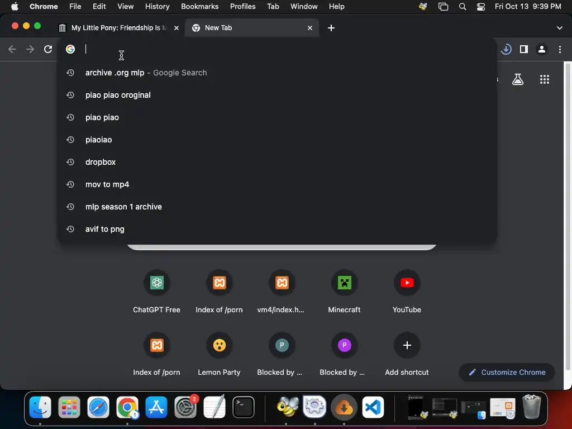Image resolution: width=572 pixels, height=429 pixels.
Task: Open the Chrome application menu
Action: [x=44, y=7]
